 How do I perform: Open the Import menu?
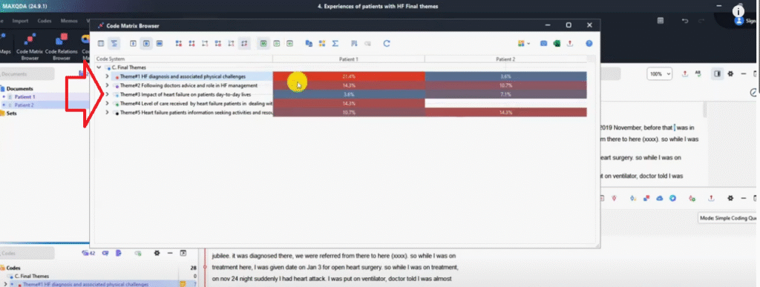[20, 21]
